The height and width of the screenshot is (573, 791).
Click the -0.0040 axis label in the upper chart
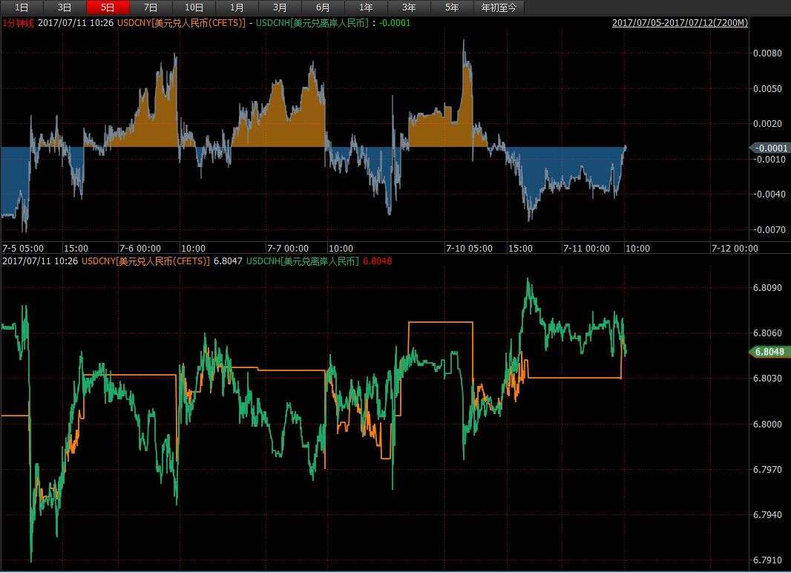[768, 194]
